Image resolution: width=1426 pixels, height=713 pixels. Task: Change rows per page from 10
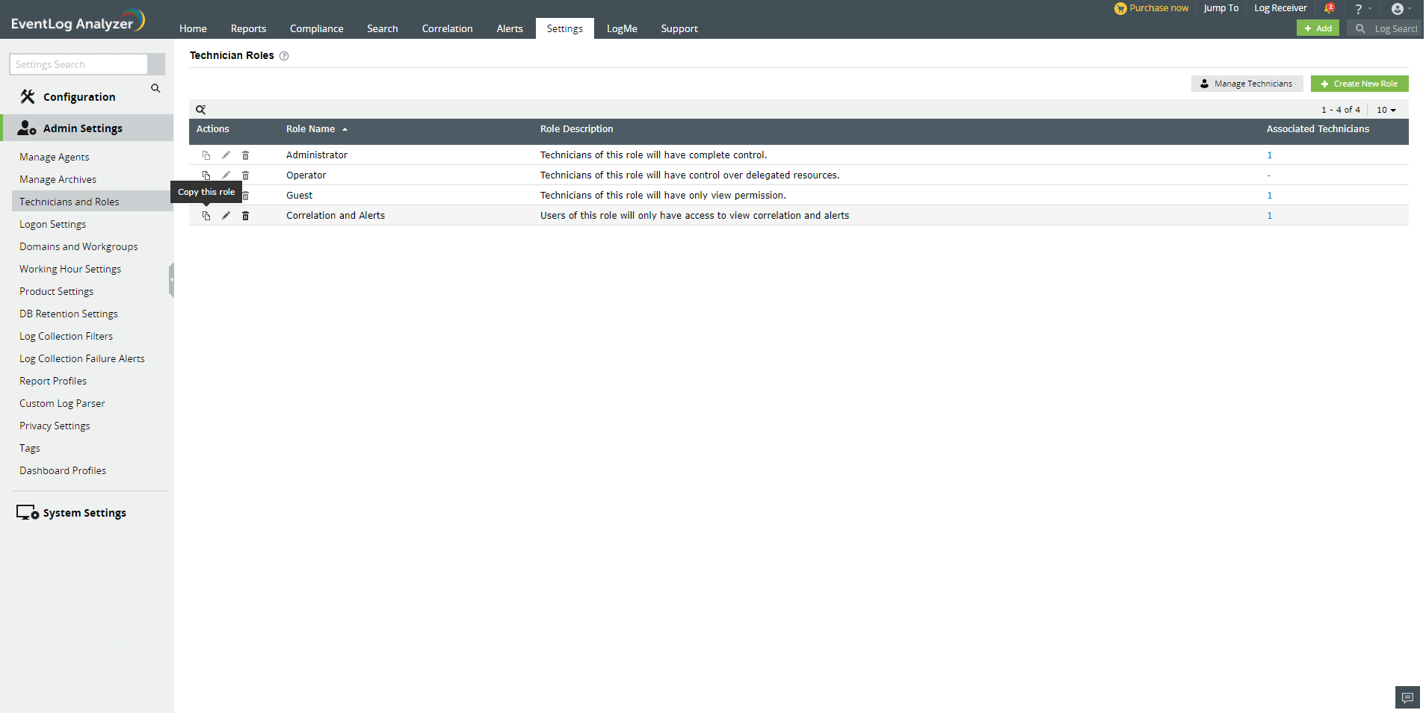(1386, 110)
